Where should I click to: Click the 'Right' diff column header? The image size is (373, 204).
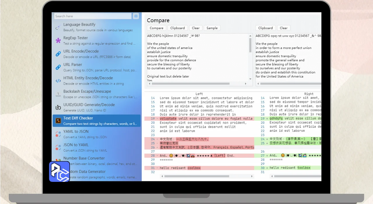tap(309, 94)
